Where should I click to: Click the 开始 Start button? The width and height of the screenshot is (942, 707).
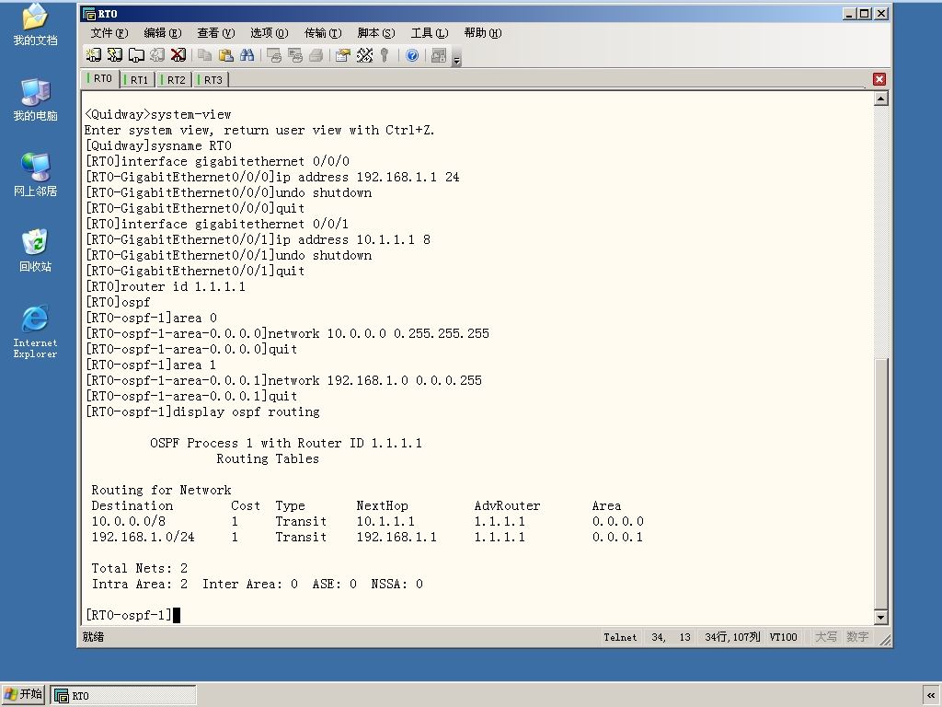pyautogui.click(x=23, y=694)
